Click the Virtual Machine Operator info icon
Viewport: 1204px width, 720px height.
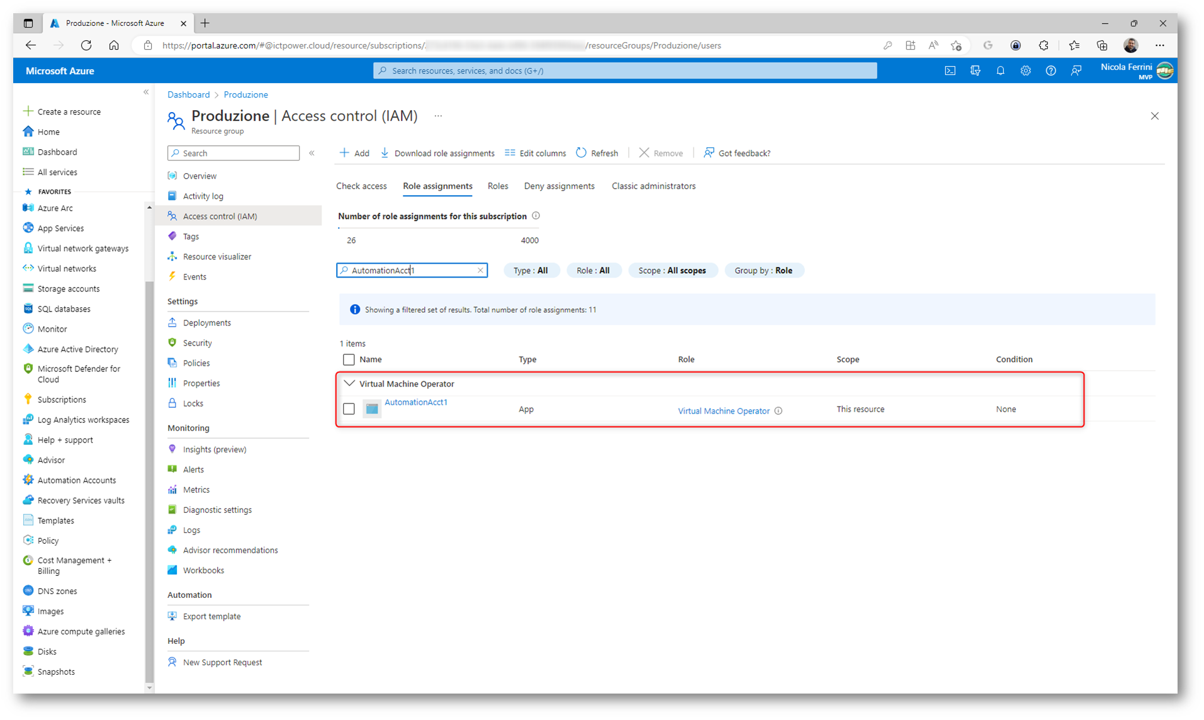tap(779, 411)
